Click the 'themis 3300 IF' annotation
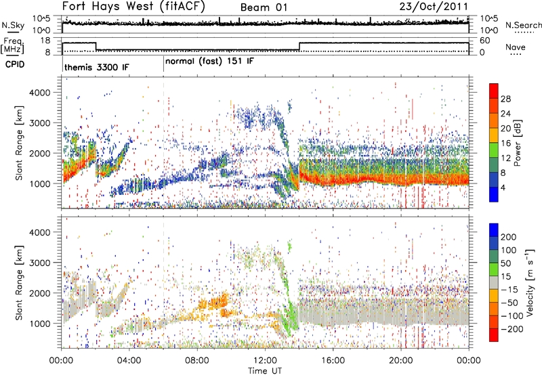This screenshot has height=375, width=542. 97,67
